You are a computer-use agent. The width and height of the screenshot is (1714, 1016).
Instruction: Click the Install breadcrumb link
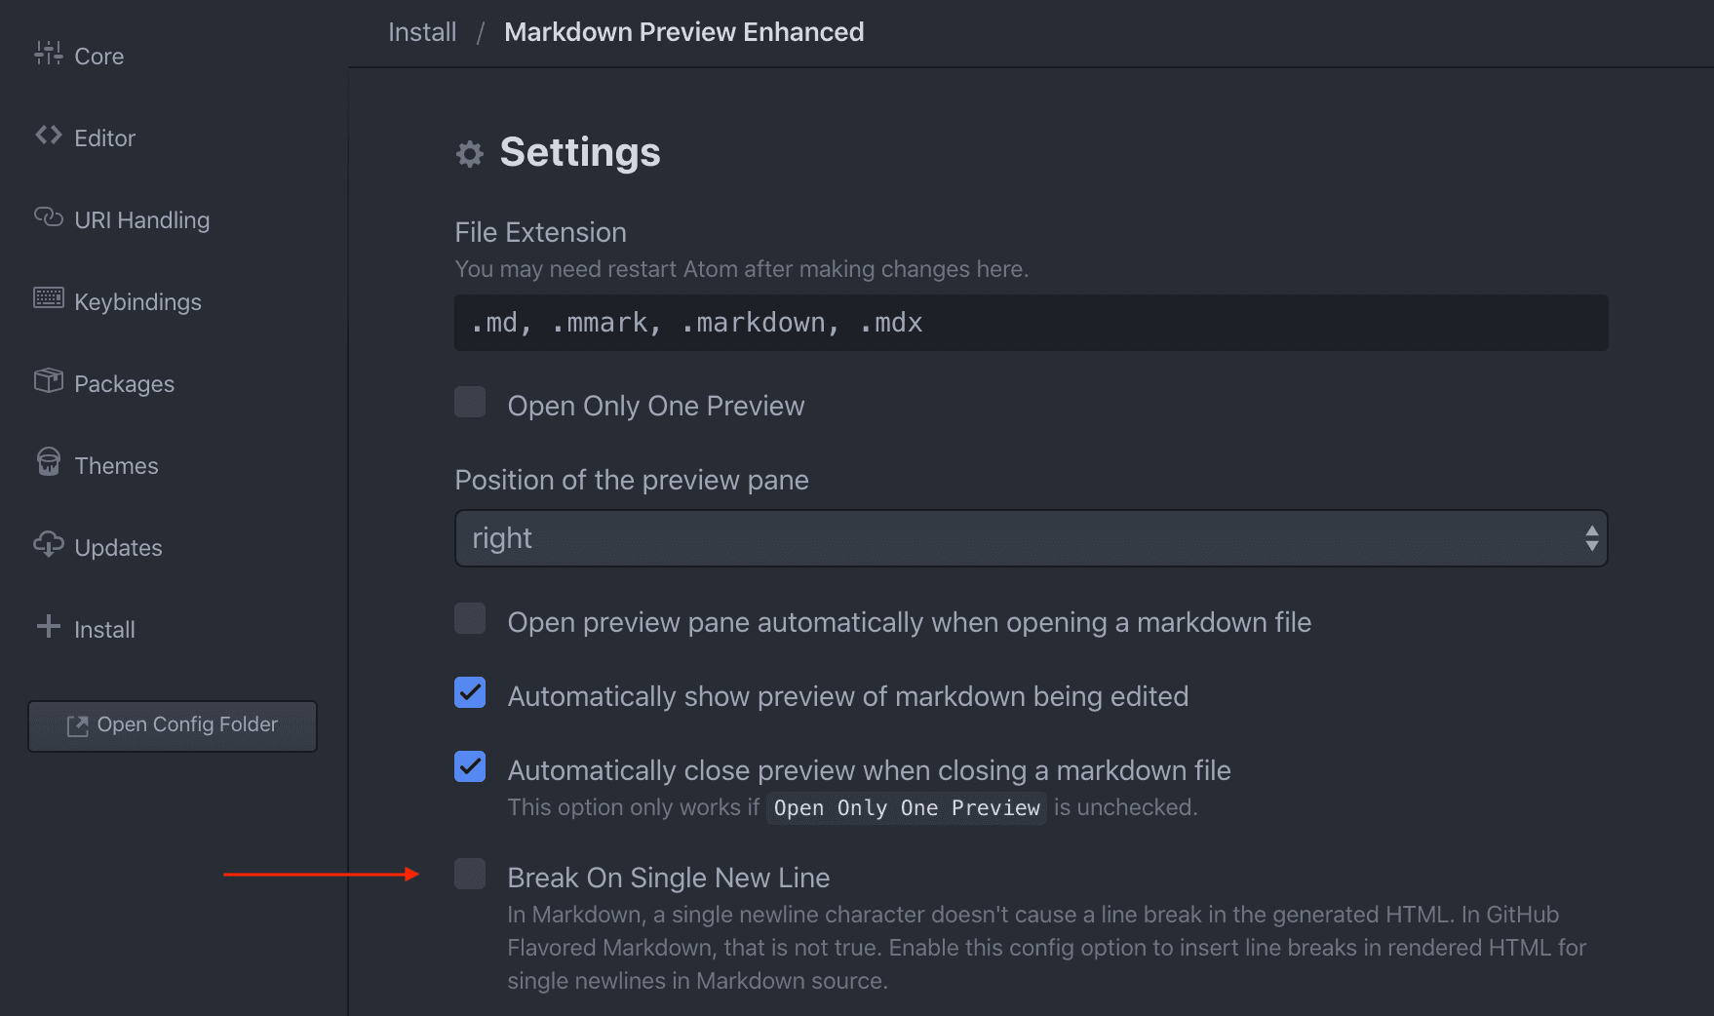(x=422, y=32)
